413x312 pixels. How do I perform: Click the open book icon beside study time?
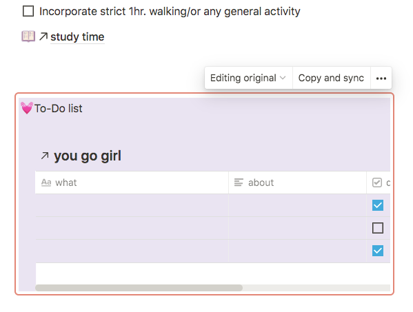28,37
